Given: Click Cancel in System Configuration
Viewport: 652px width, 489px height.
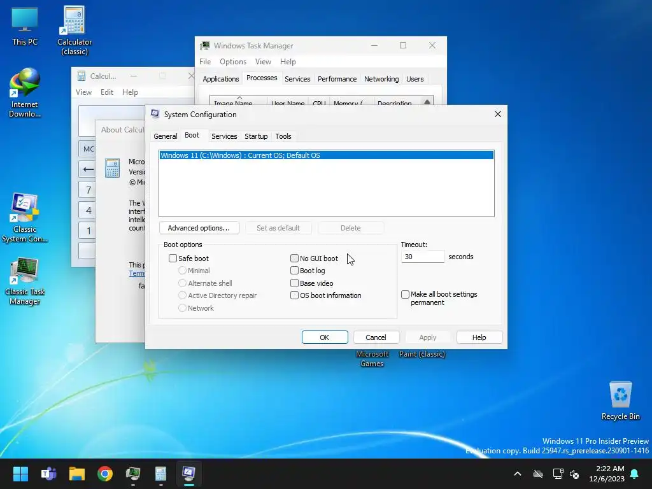Looking at the screenshot, I should point(376,337).
